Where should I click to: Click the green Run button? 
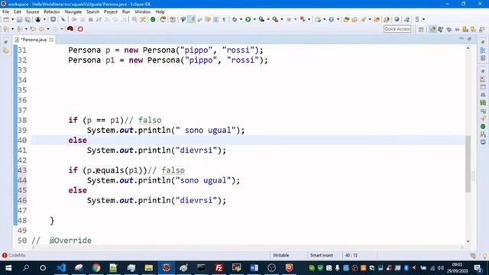coord(248,19)
